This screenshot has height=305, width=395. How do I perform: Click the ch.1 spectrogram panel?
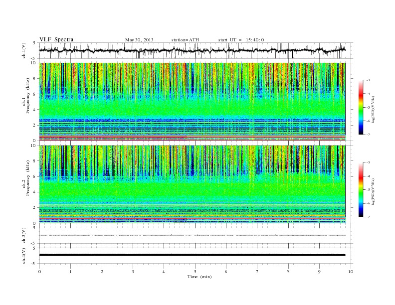coord(192,102)
